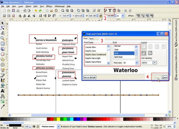Click the W width stepper arrows

[x=97, y=16]
